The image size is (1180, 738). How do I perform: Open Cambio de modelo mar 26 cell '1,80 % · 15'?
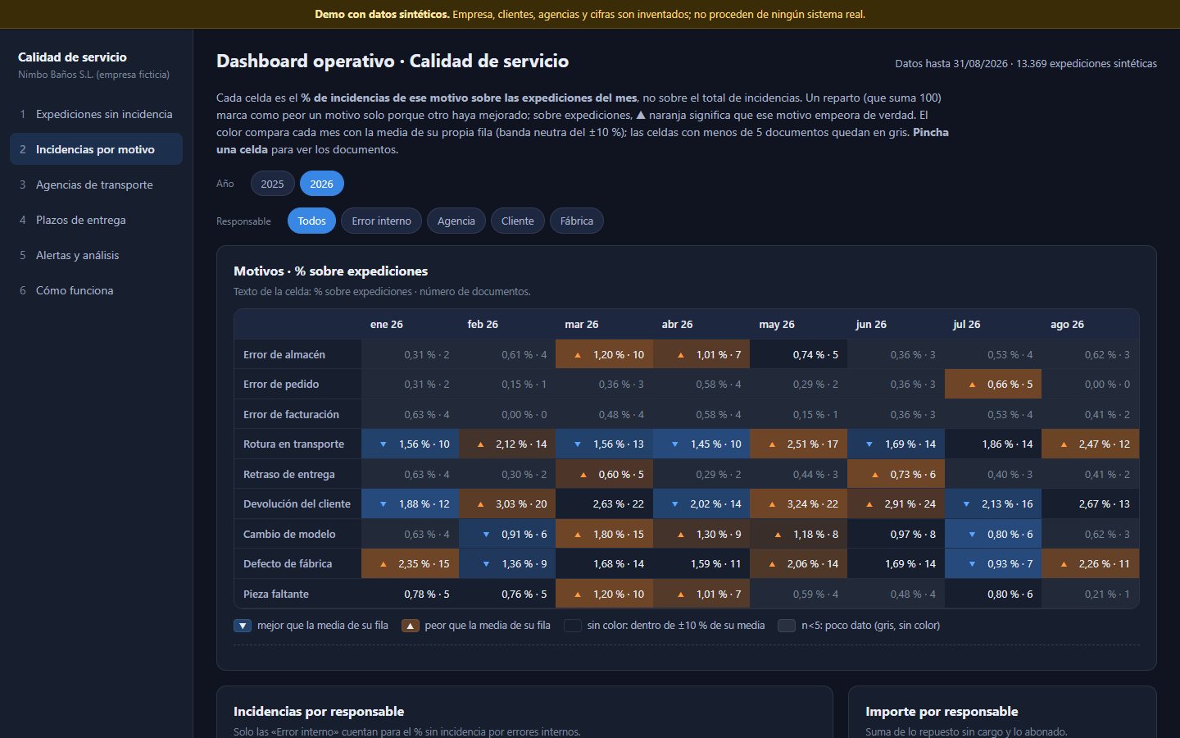click(x=604, y=534)
